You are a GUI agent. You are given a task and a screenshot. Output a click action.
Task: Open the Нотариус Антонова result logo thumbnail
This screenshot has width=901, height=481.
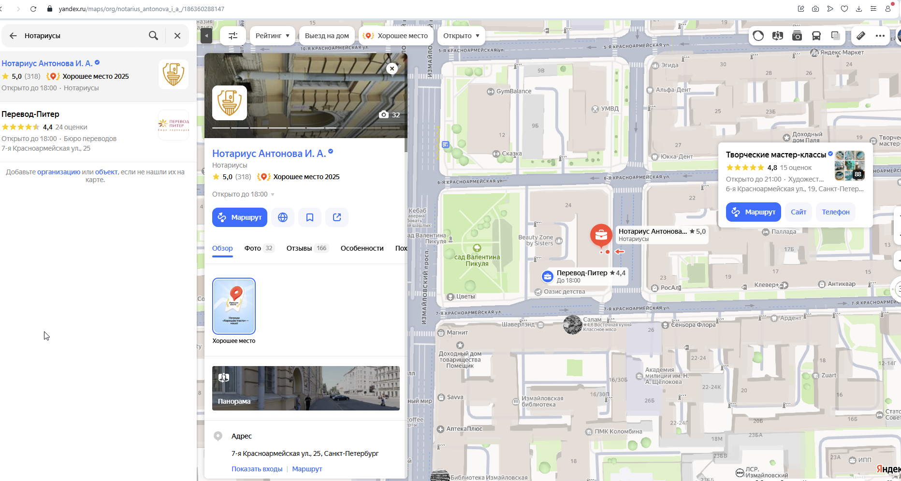[174, 74]
